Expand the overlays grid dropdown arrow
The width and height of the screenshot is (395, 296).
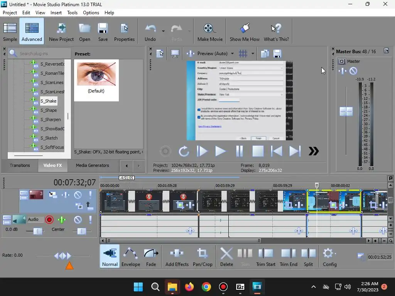pos(252,53)
